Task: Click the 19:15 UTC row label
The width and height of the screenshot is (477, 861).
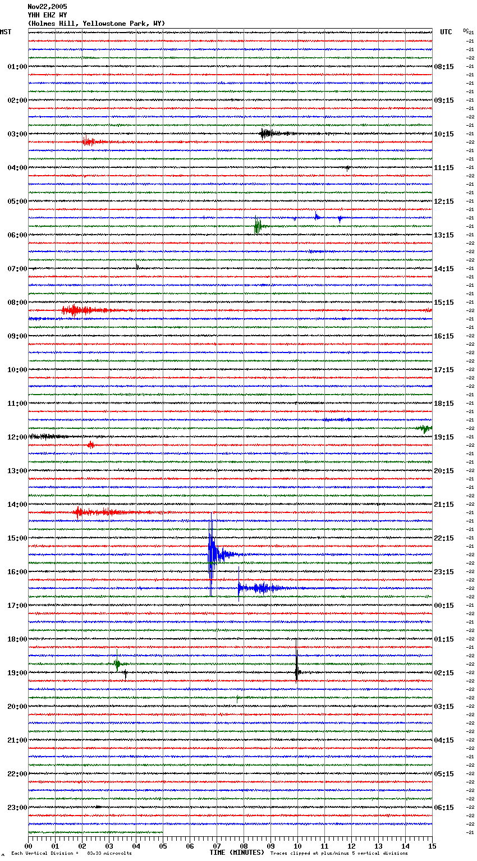Action: point(444,437)
